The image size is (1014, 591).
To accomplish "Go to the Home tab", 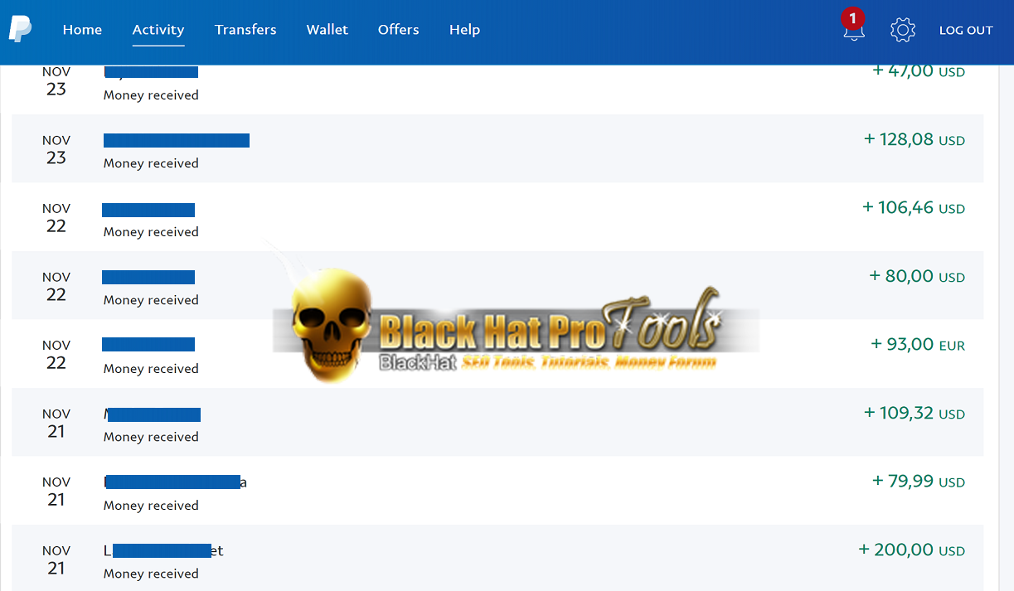I will pos(82,29).
